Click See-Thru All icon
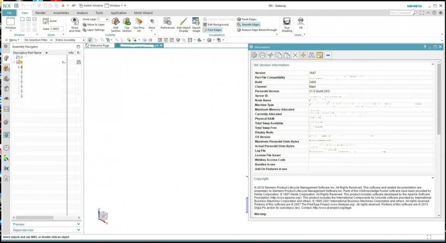The width and height of the screenshot is (446, 243). (139, 24)
